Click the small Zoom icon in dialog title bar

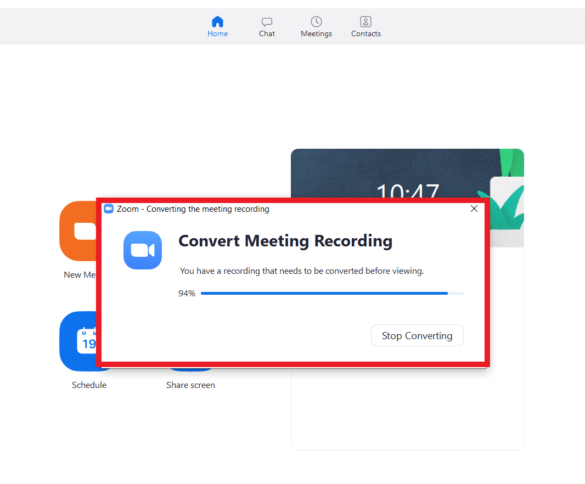pos(109,209)
